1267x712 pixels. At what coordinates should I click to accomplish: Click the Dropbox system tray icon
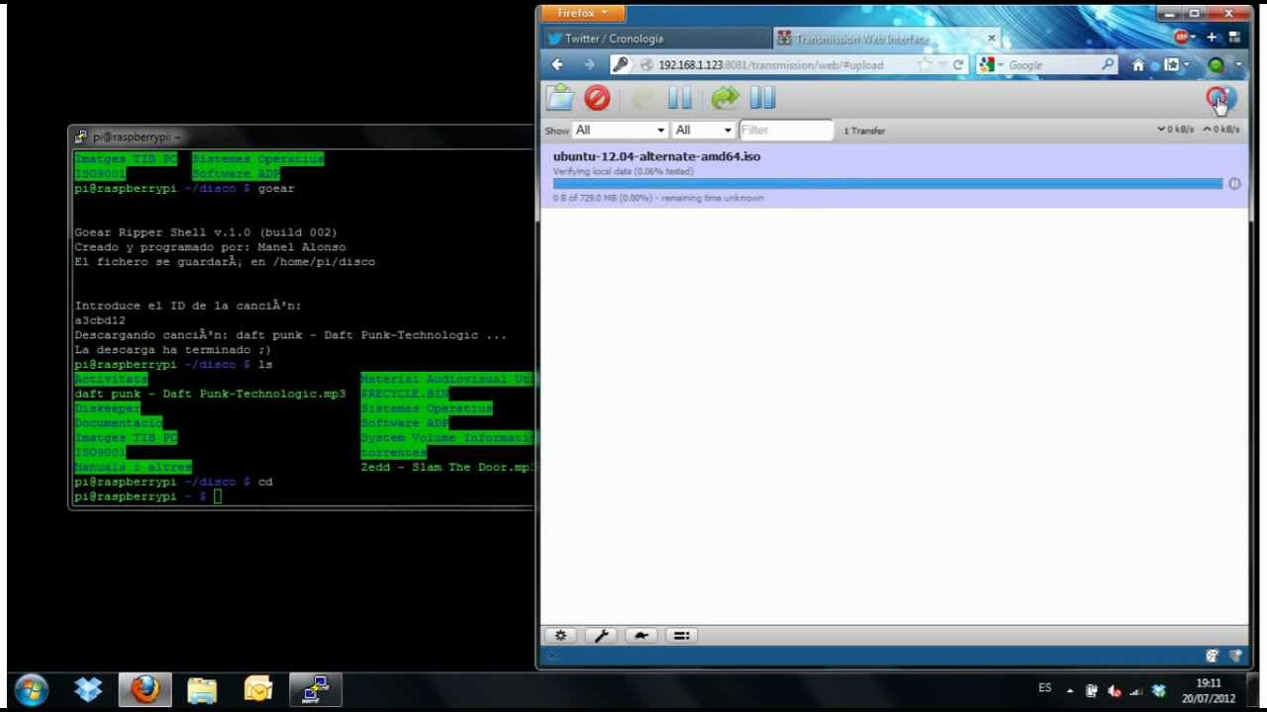1159,691
